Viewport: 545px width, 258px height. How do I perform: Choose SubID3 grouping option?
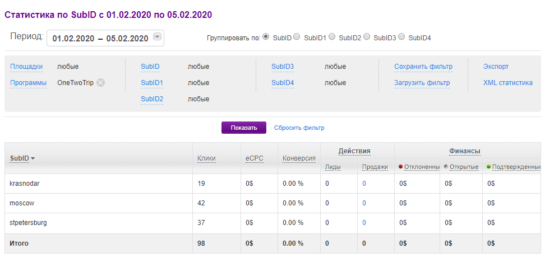click(367, 37)
